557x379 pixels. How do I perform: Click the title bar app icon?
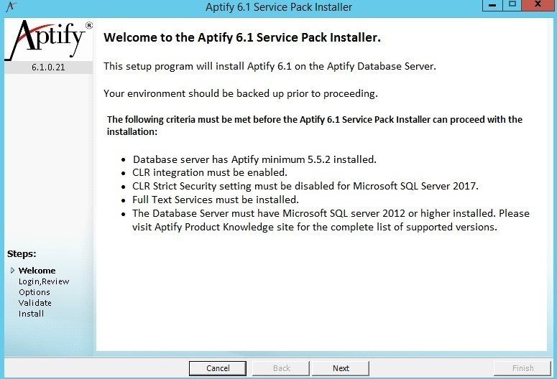click(x=11, y=6)
